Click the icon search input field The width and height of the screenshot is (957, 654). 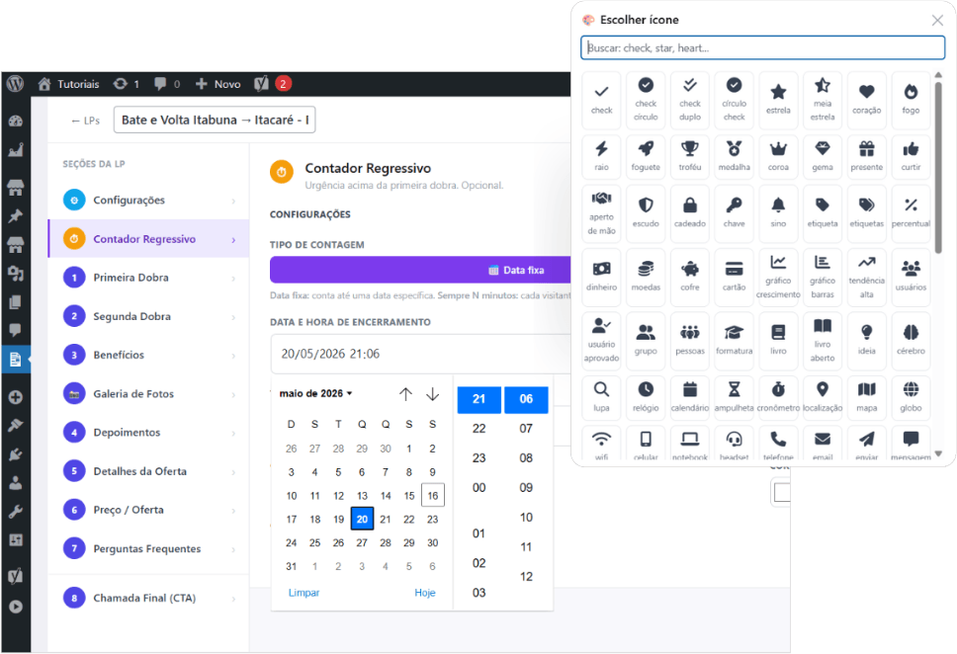(x=763, y=47)
